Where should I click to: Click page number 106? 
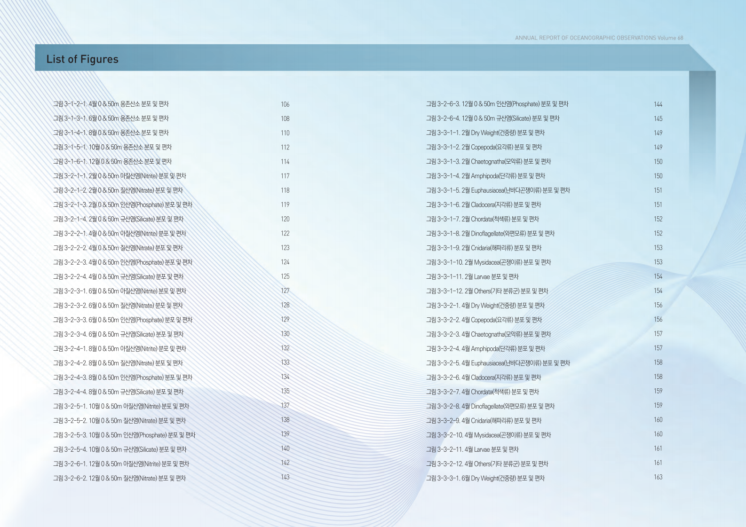pos(285,104)
